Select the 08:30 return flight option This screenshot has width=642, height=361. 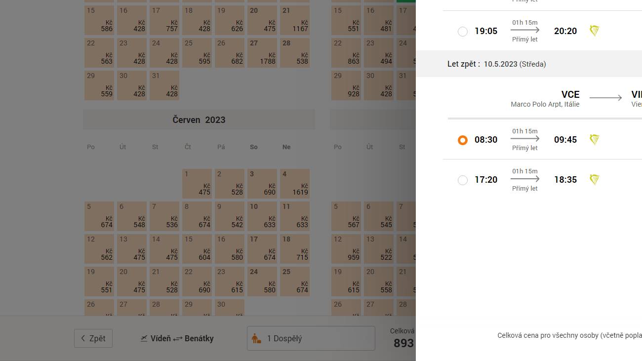463,140
